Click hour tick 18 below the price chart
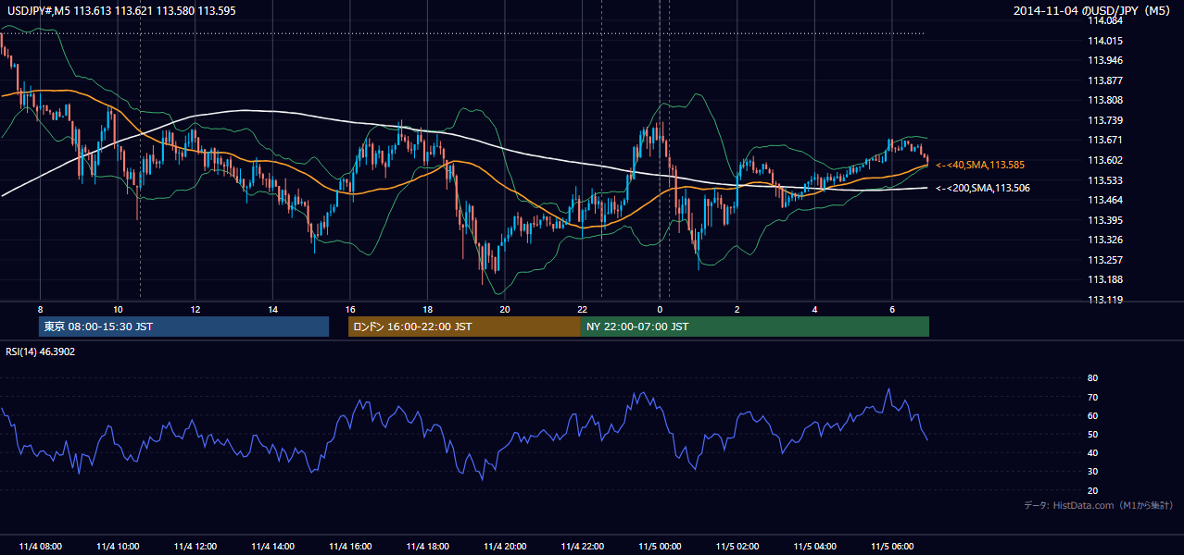This screenshot has height=555, width=1184. [427, 309]
